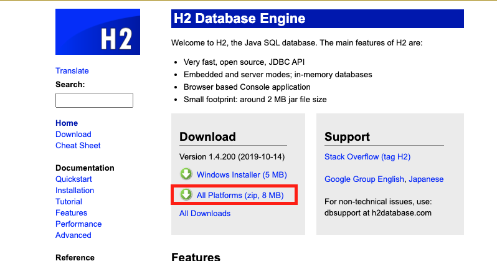
Task: Open the Tutorial documentation link
Action: point(69,202)
